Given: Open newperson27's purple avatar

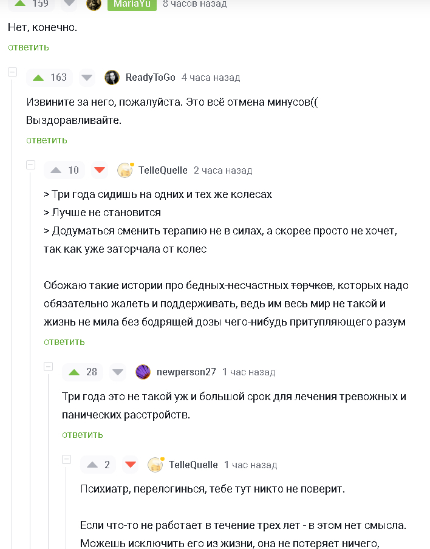Looking at the screenshot, I should click(x=143, y=372).
